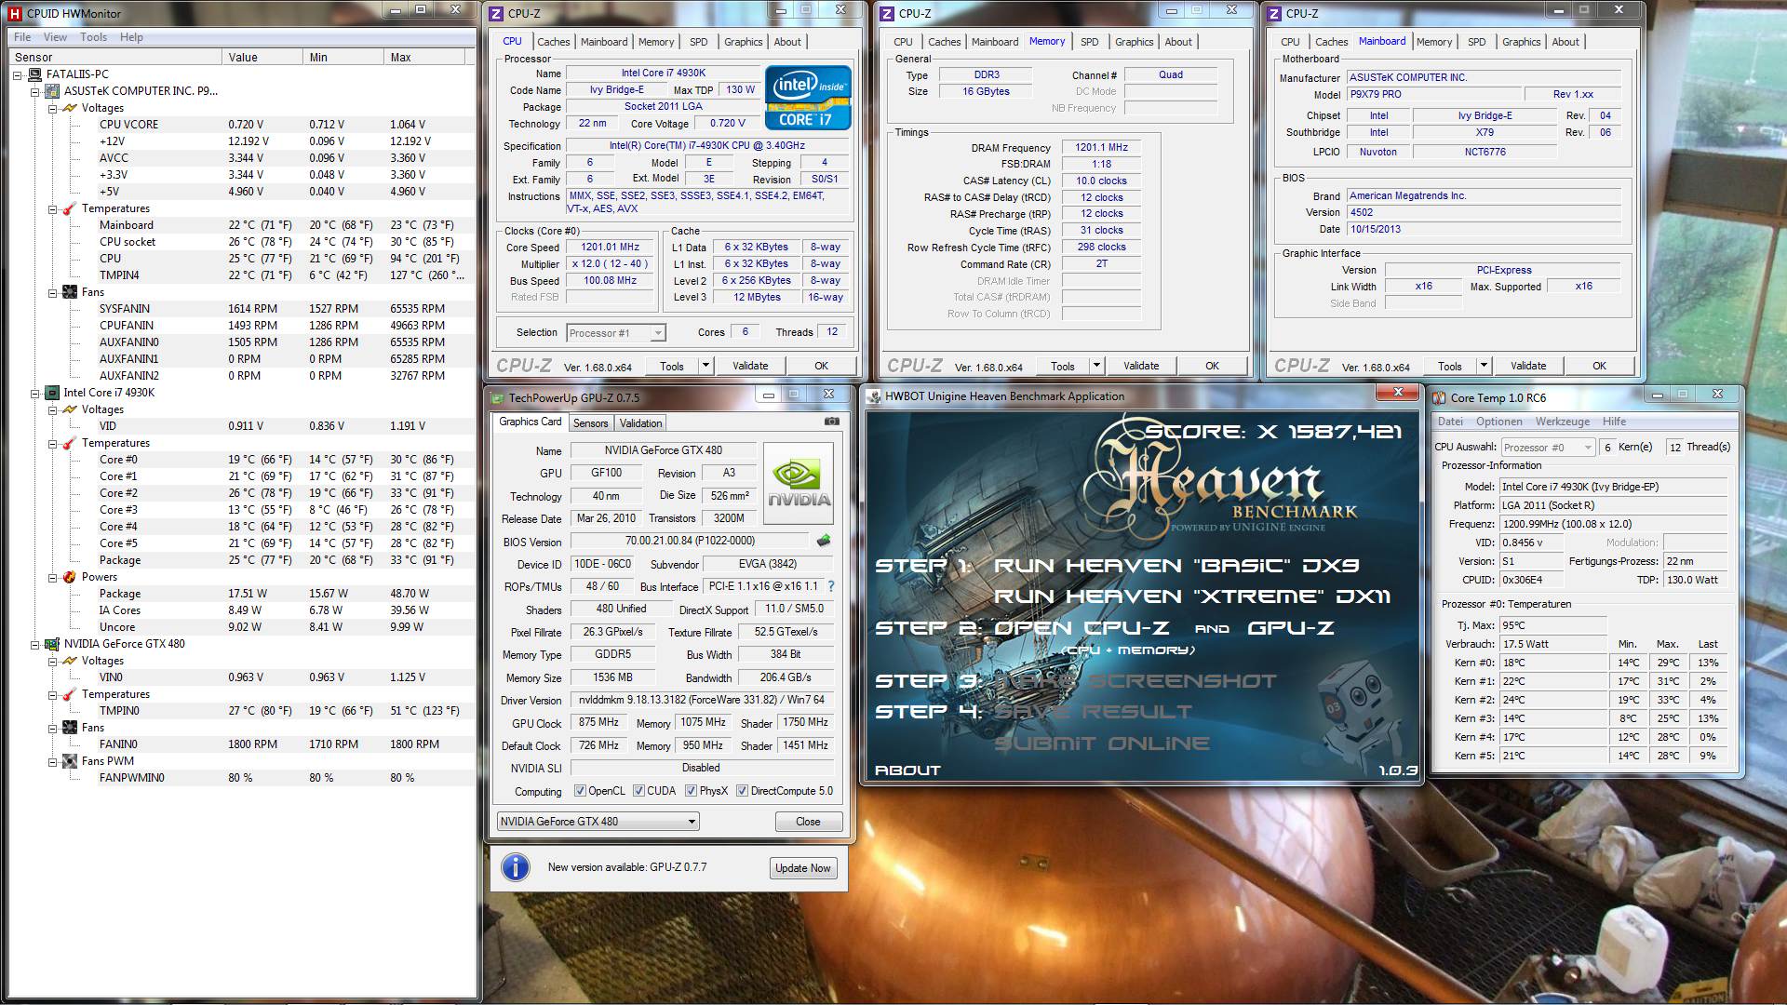Click the GTX 480 Temperatures thermometer icon
The image size is (1787, 1005).
point(70,694)
